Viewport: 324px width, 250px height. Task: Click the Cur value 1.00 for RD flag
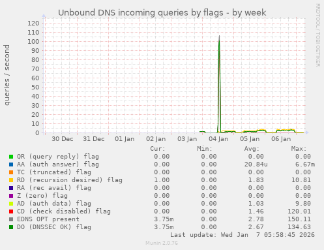click(162, 180)
